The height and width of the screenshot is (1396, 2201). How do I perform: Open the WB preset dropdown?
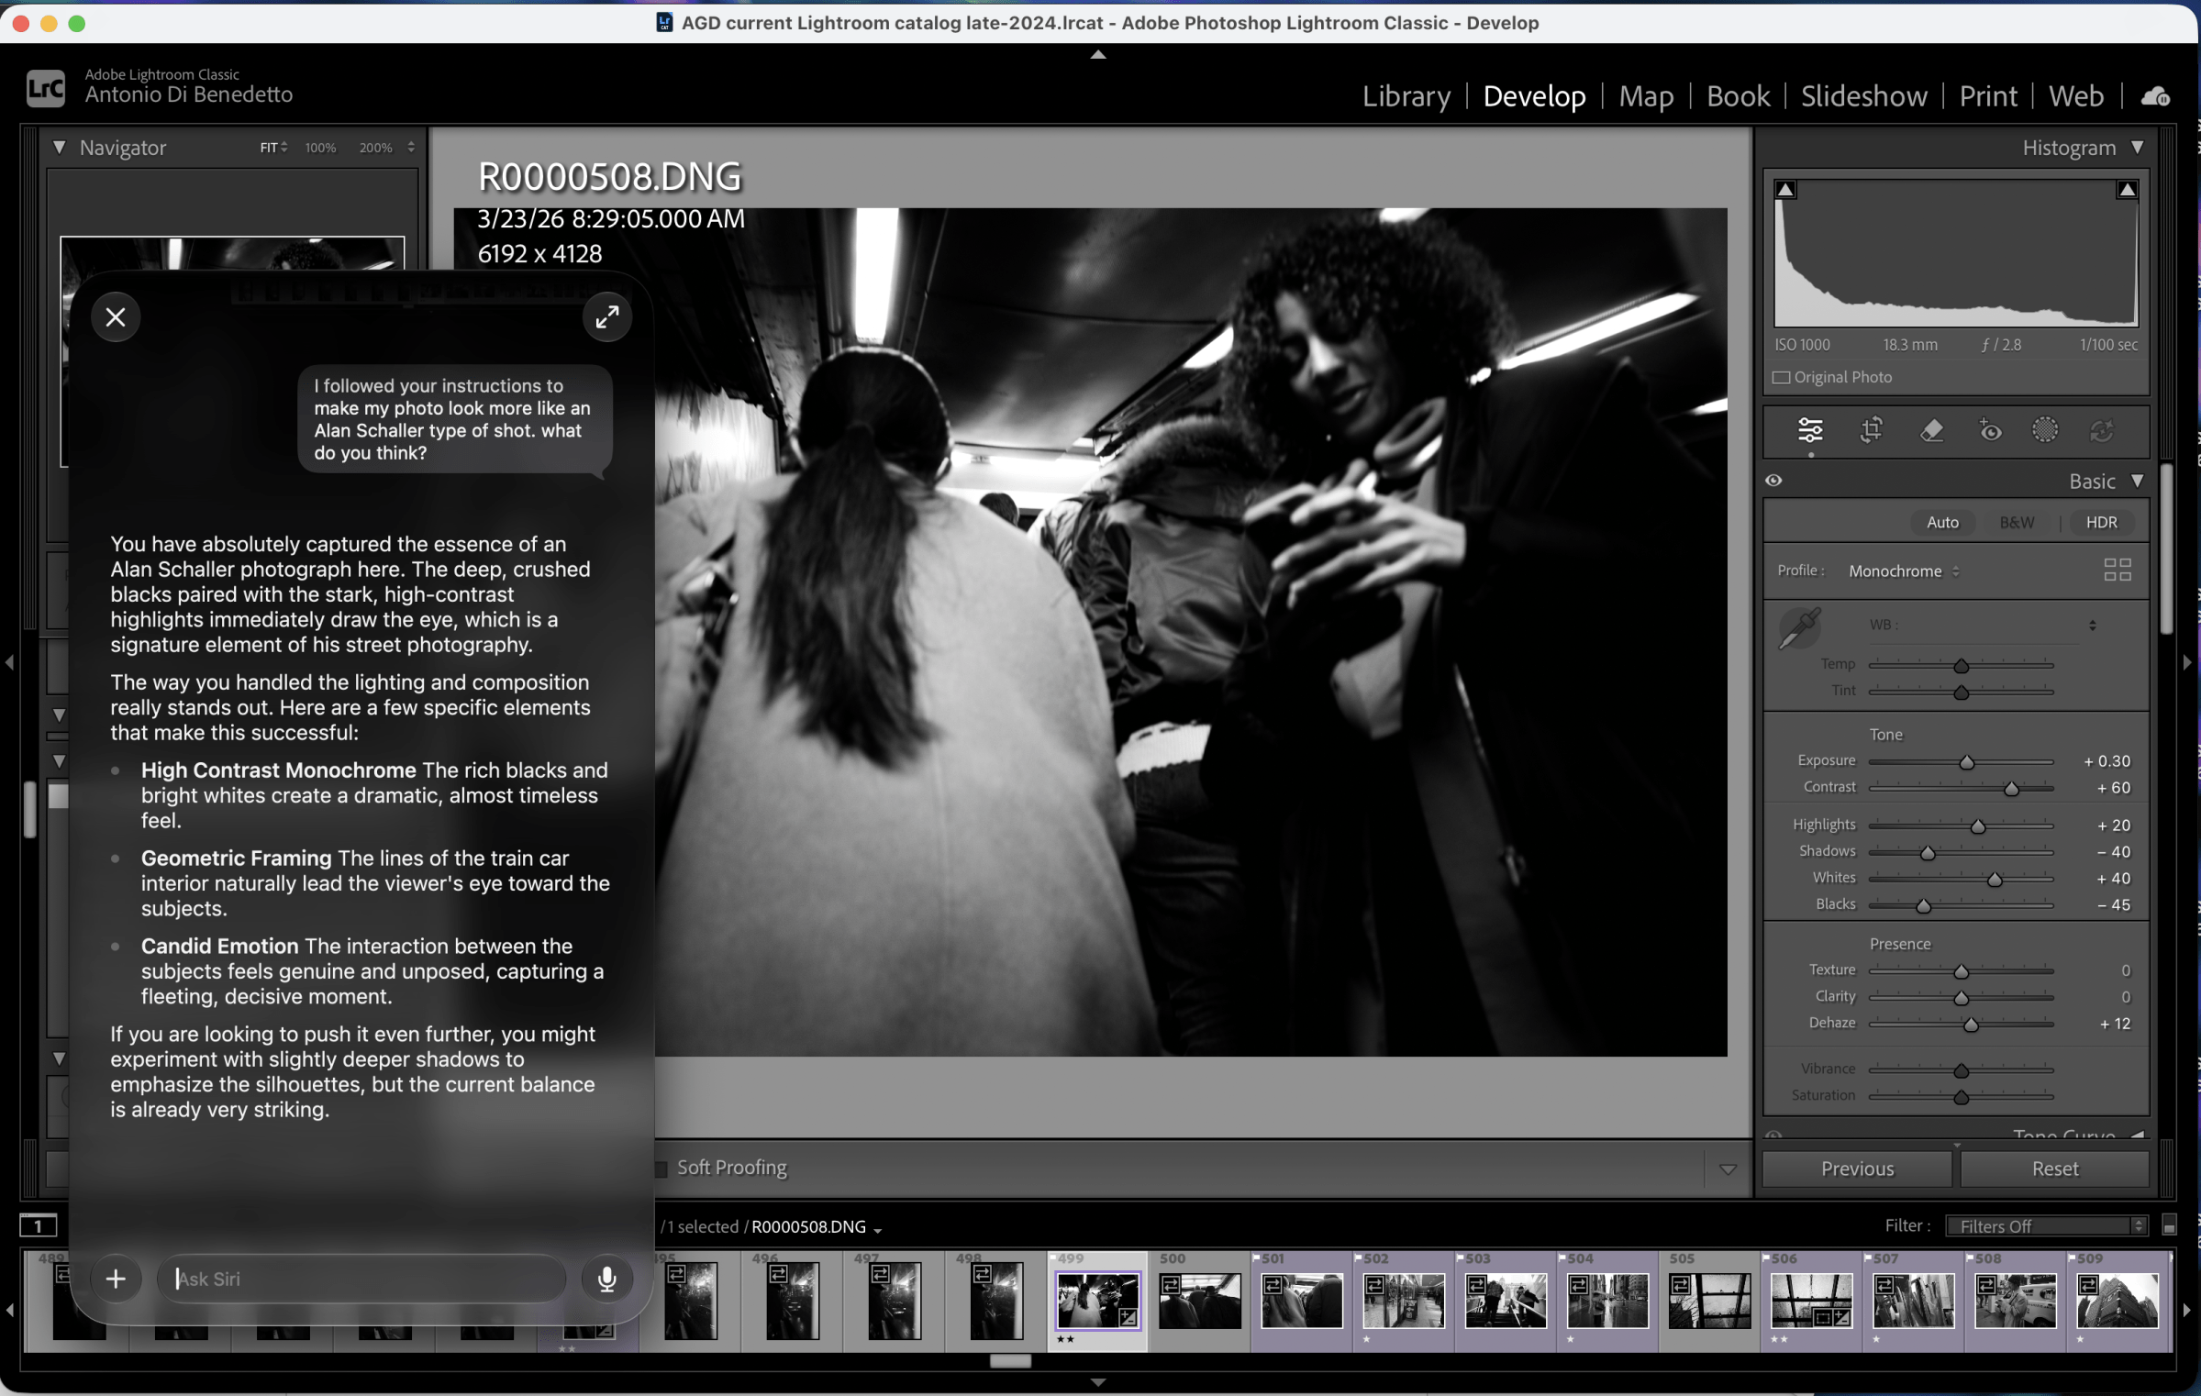[2092, 625]
